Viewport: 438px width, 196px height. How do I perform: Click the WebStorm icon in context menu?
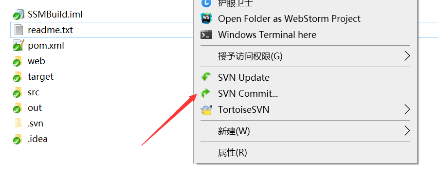pos(206,19)
